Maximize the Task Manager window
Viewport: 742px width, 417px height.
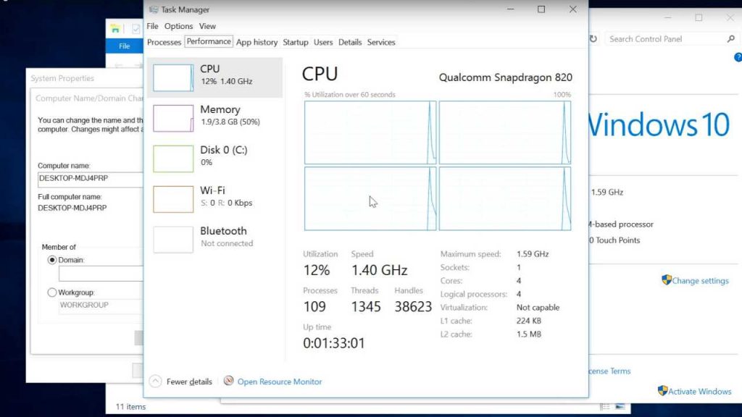[x=541, y=9]
